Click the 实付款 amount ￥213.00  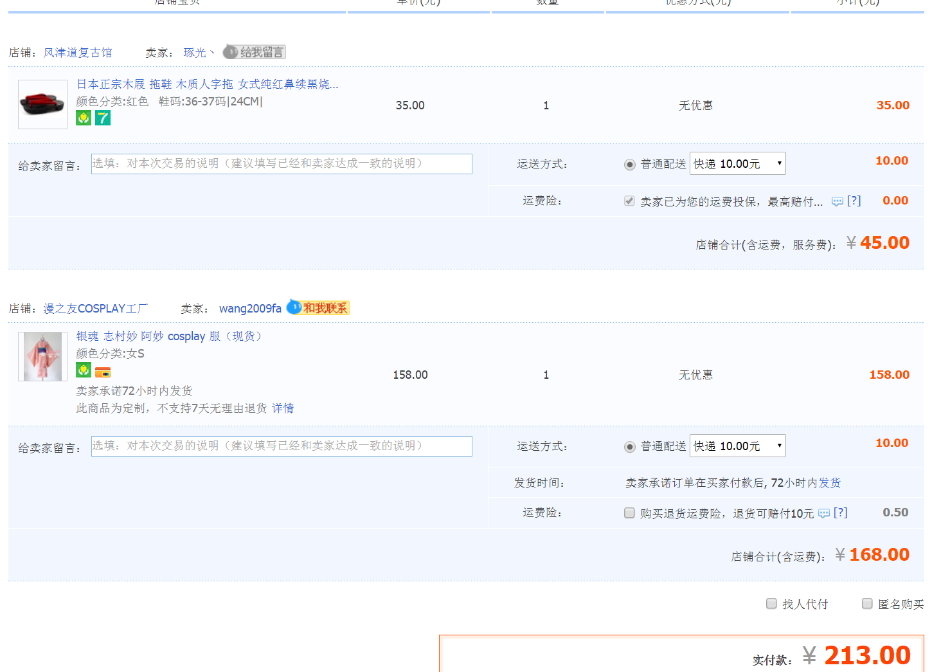(x=857, y=655)
